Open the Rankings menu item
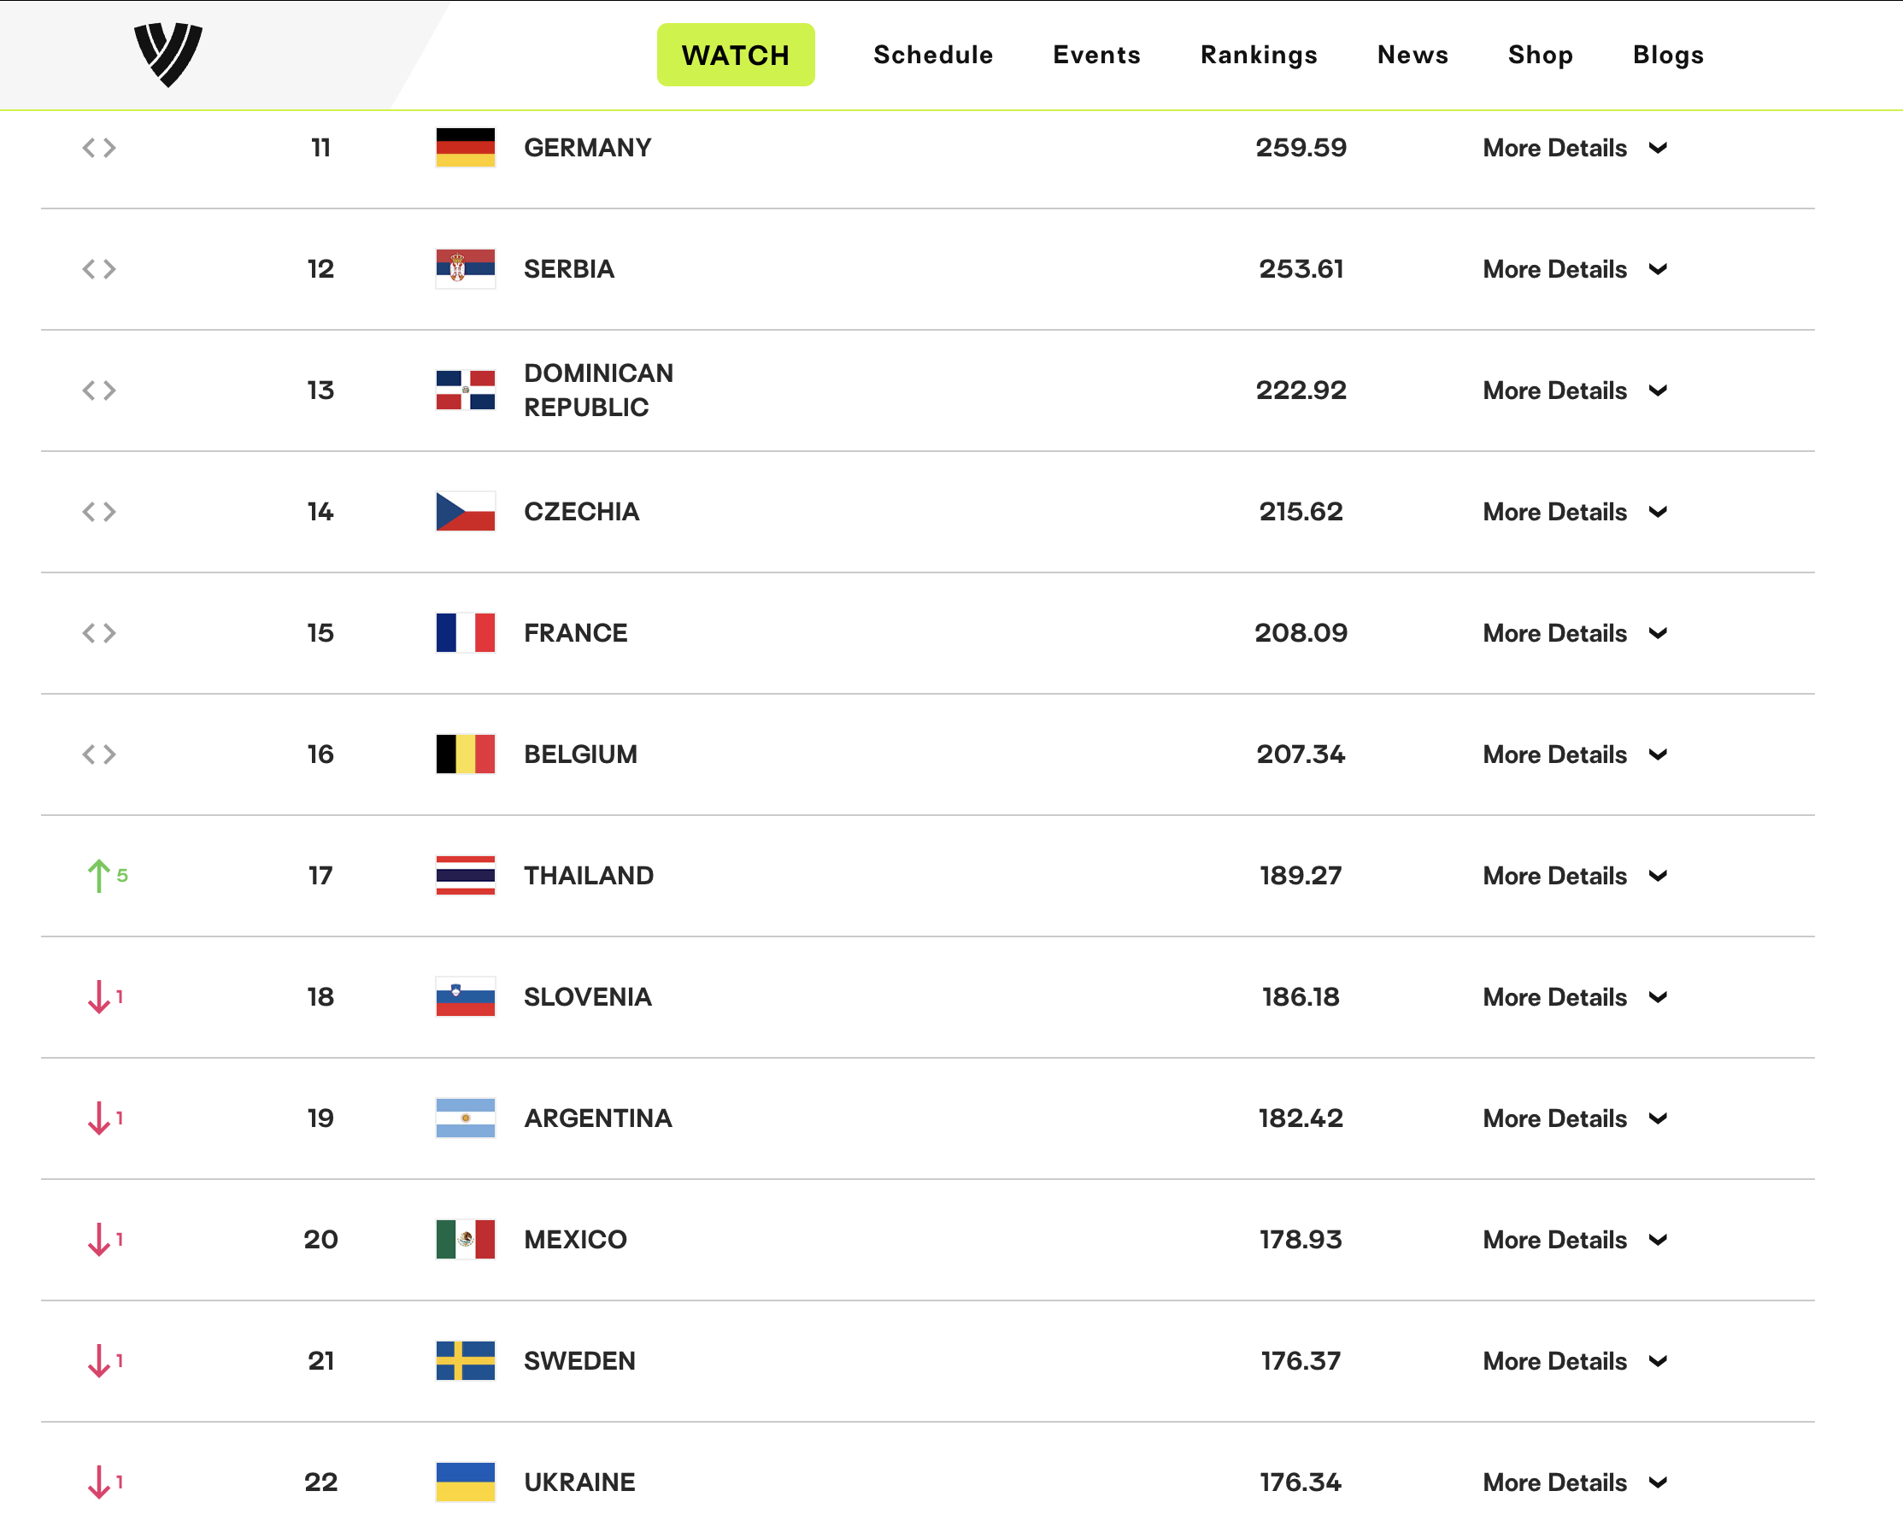1903x1538 pixels. pyautogui.click(x=1259, y=55)
